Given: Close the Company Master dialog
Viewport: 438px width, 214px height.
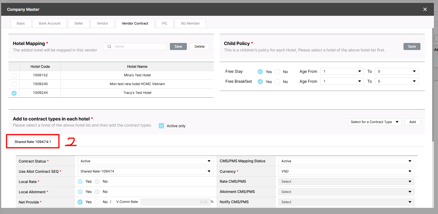Looking at the screenshot, I should [x=425, y=9].
